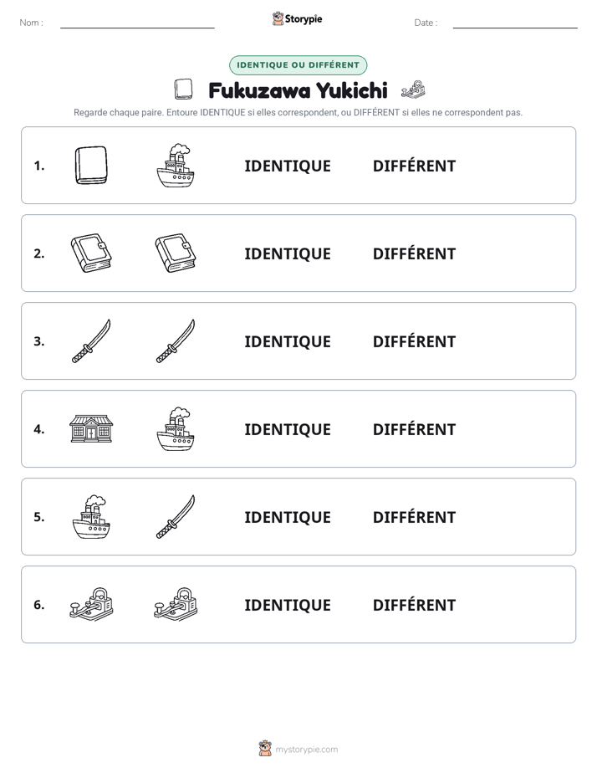Image resolution: width=597 pixels, height=773 pixels.
Task: Click the Storypie logo at top
Action: pyautogui.click(x=298, y=18)
